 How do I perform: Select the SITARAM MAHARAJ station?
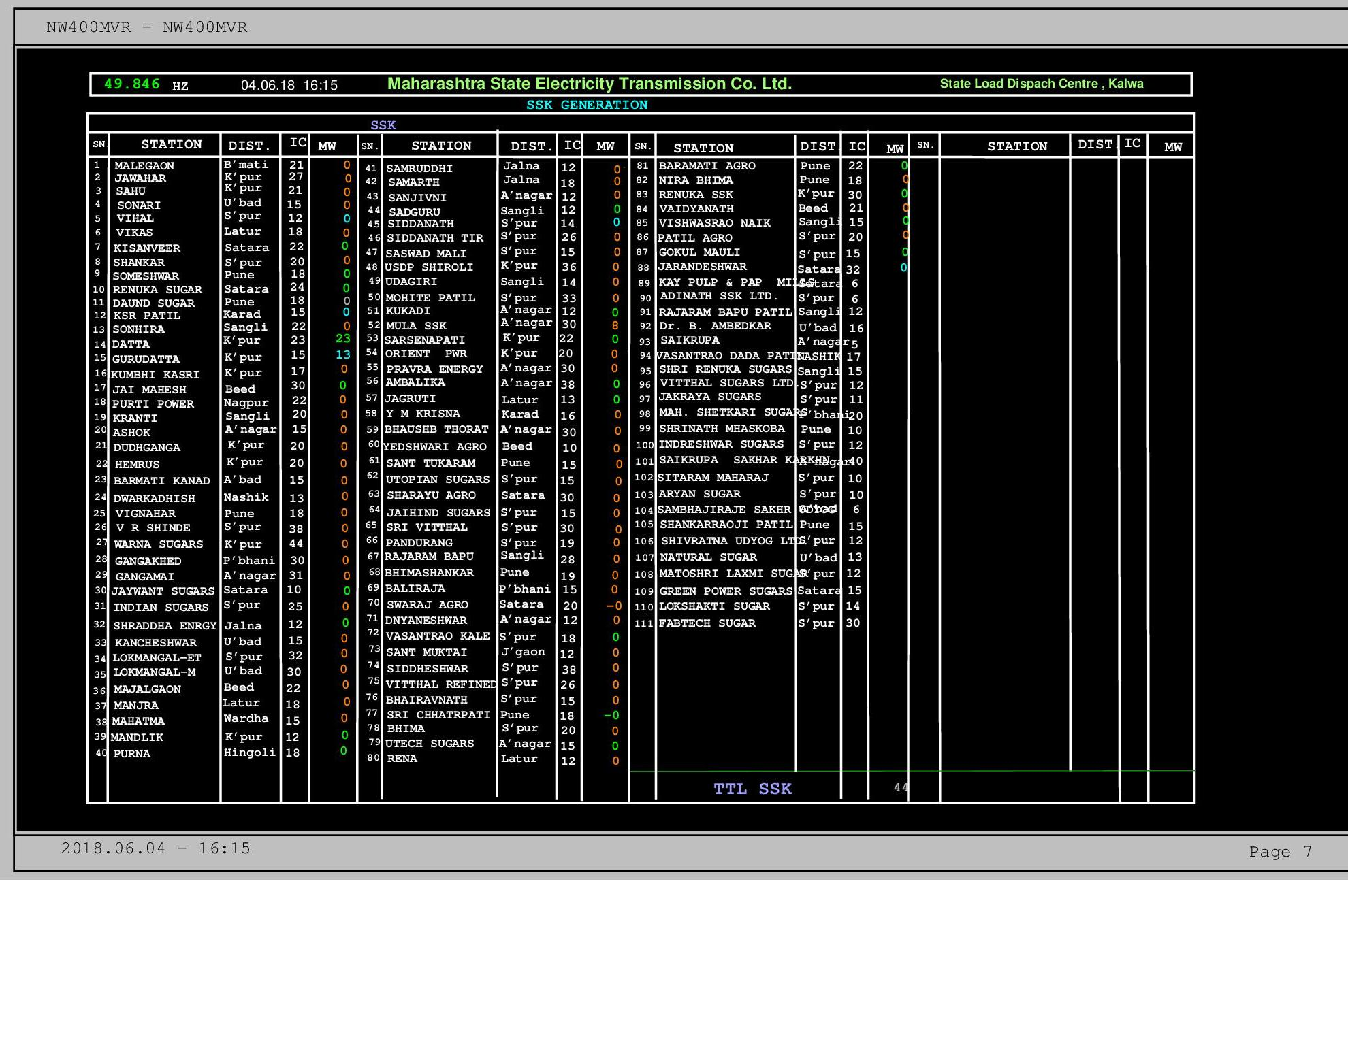pos(713,478)
